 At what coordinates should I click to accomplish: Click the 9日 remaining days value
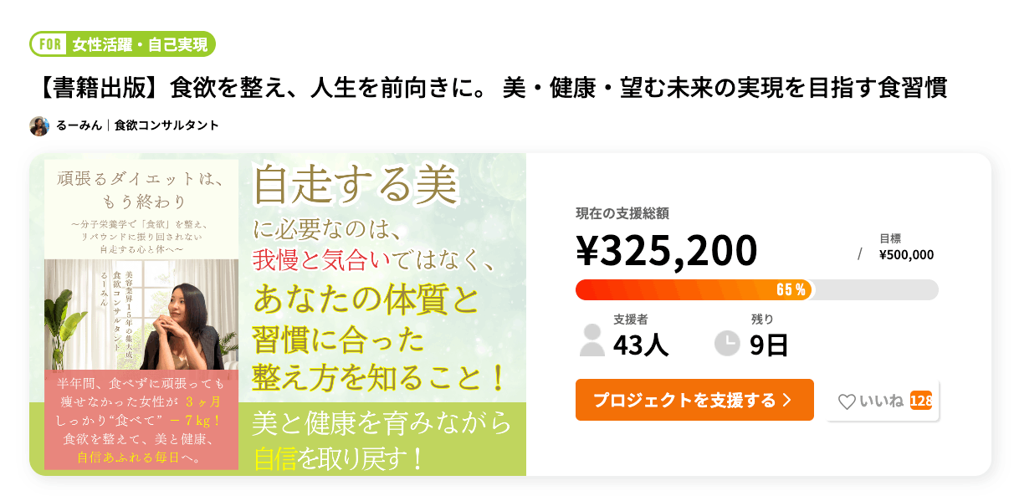[769, 345]
